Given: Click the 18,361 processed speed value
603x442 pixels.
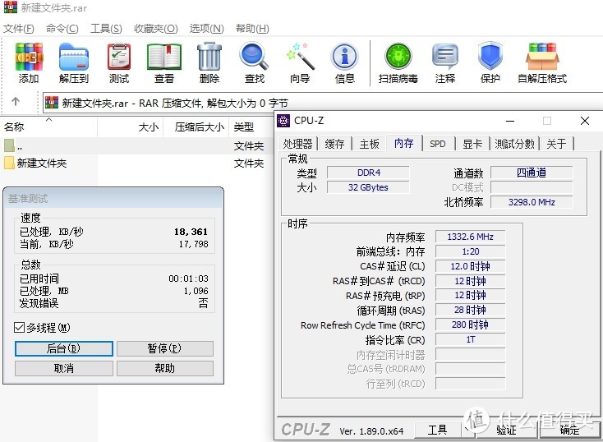Looking at the screenshot, I should (x=191, y=232).
